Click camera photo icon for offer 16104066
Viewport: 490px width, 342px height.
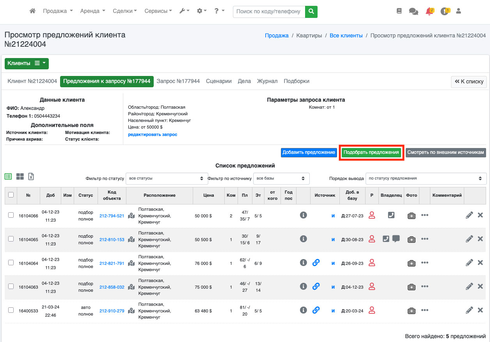point(411,216)
